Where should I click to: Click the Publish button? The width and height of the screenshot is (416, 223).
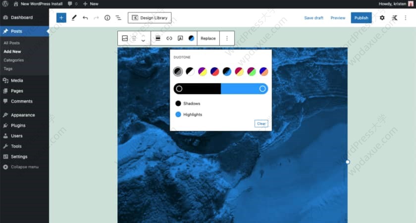pos(361,18)
